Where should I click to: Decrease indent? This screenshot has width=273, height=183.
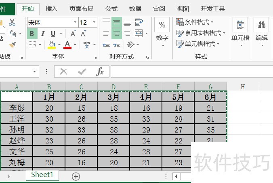tap(106, 45)
